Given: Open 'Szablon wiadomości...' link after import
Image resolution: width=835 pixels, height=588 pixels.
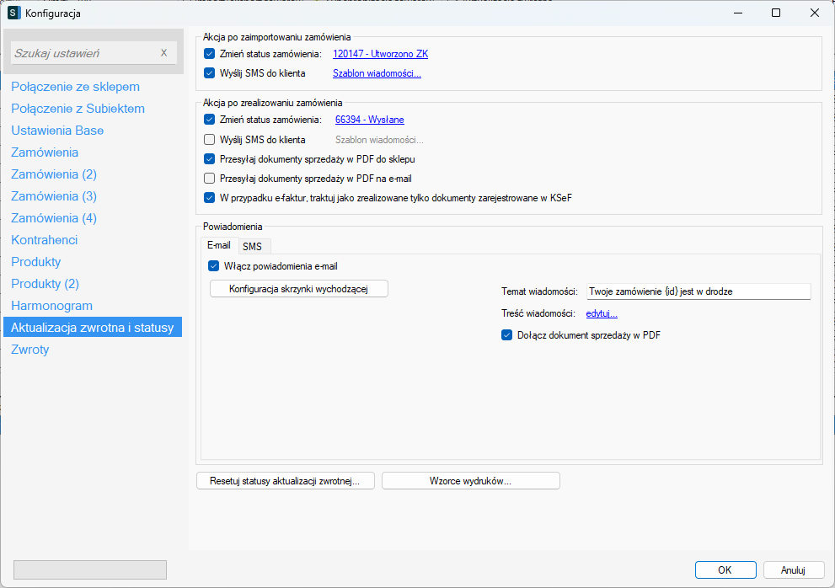Looking at the screenshot, I should pyautogui.click(x=377, y=74).
